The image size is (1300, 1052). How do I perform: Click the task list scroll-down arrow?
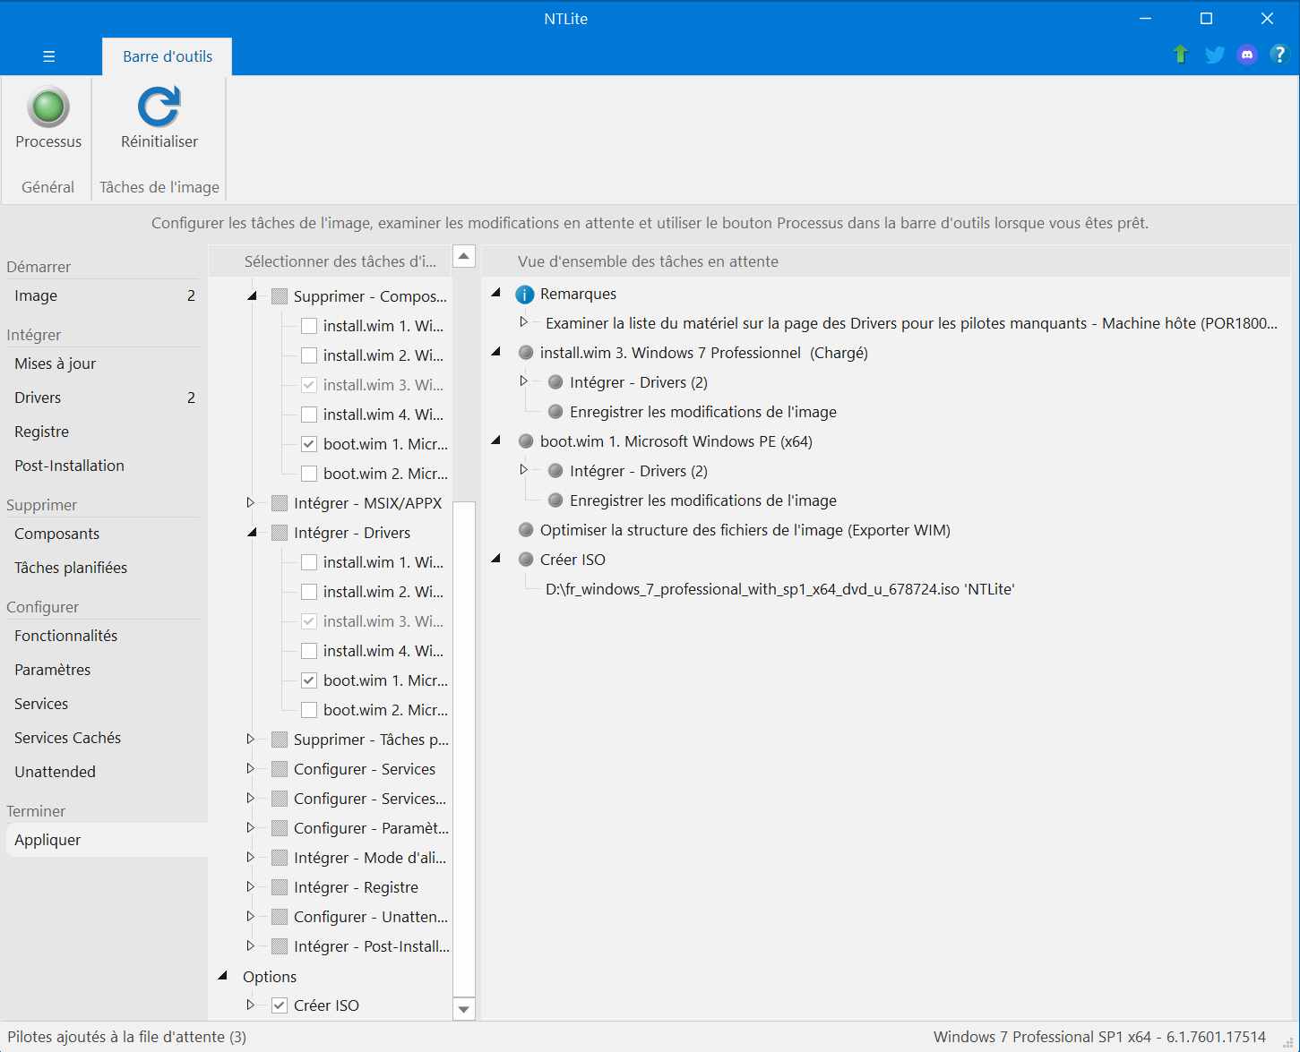point(464,1009)
